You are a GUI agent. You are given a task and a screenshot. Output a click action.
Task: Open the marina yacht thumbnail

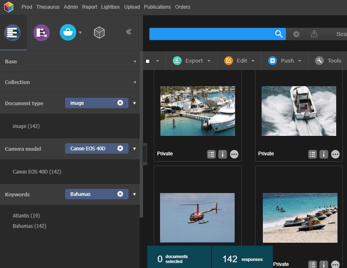(x=198, y=111)
